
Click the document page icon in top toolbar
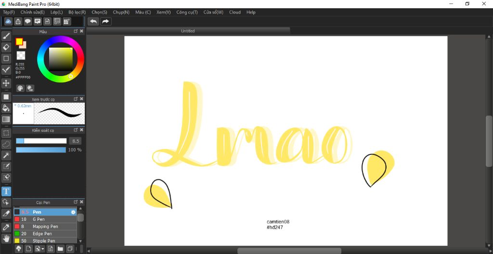[x=47, y=21]
